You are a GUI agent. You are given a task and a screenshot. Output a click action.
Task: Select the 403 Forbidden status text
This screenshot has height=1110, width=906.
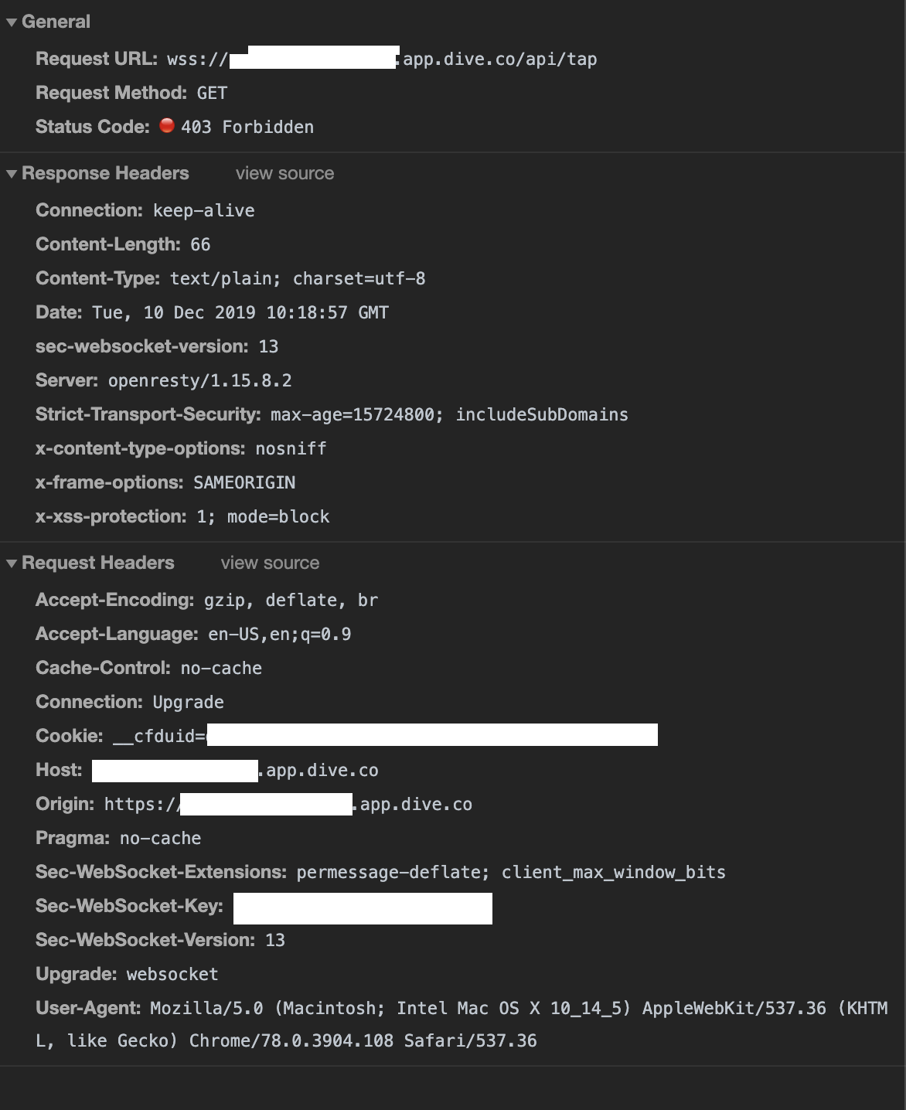(x=247, y=127)
